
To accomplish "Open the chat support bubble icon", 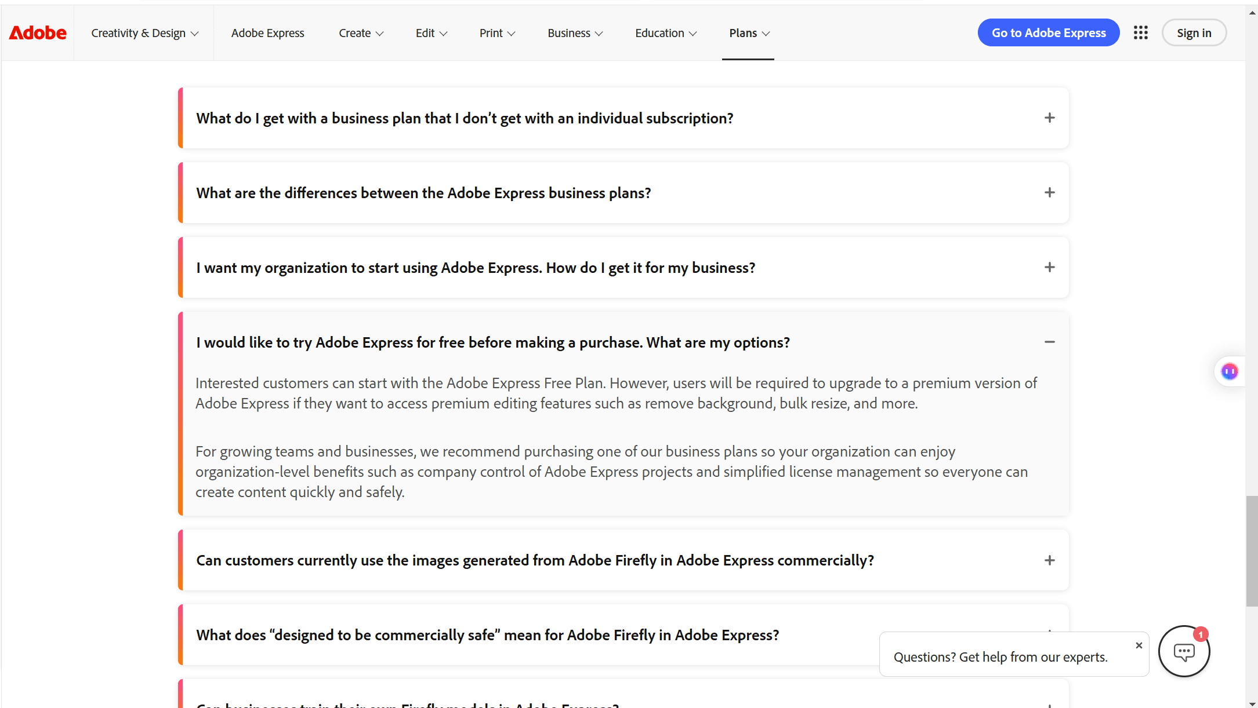I will tap(1184, 651).
